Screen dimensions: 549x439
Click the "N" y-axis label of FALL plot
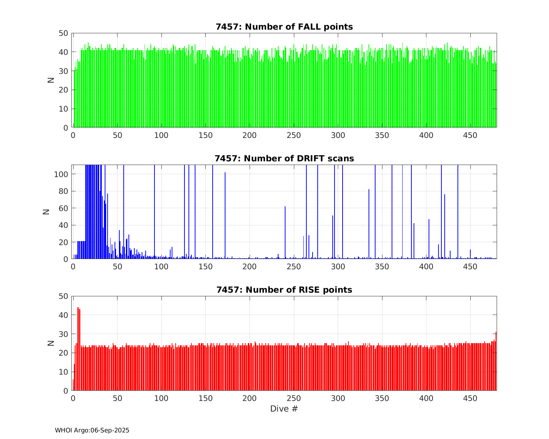[51, 80]
